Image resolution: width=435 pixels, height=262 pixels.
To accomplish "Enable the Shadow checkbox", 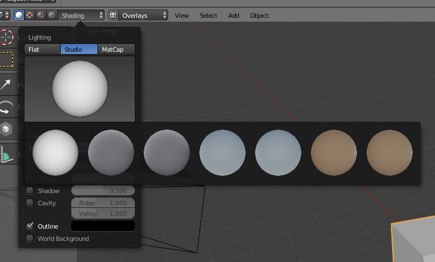I will [30, 191].
